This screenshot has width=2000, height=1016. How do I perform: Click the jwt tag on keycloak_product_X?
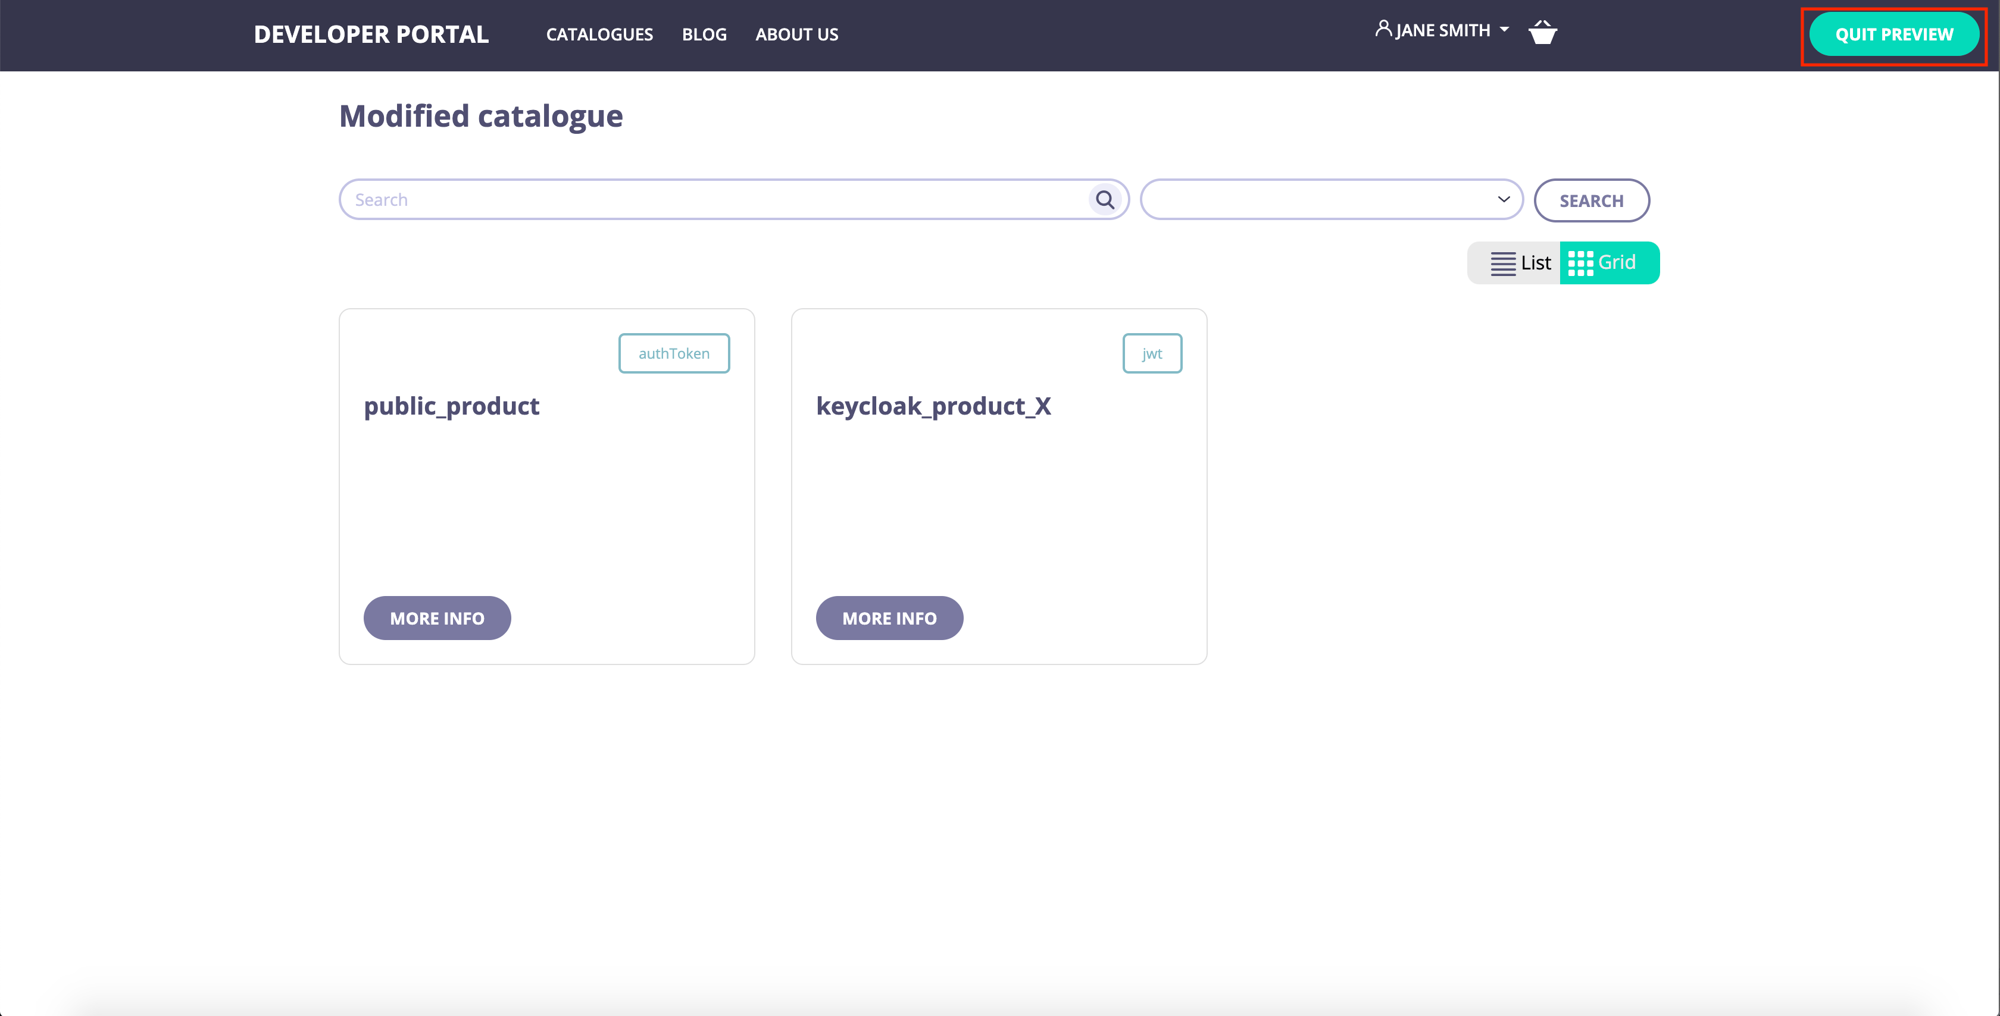point(1152,353)
